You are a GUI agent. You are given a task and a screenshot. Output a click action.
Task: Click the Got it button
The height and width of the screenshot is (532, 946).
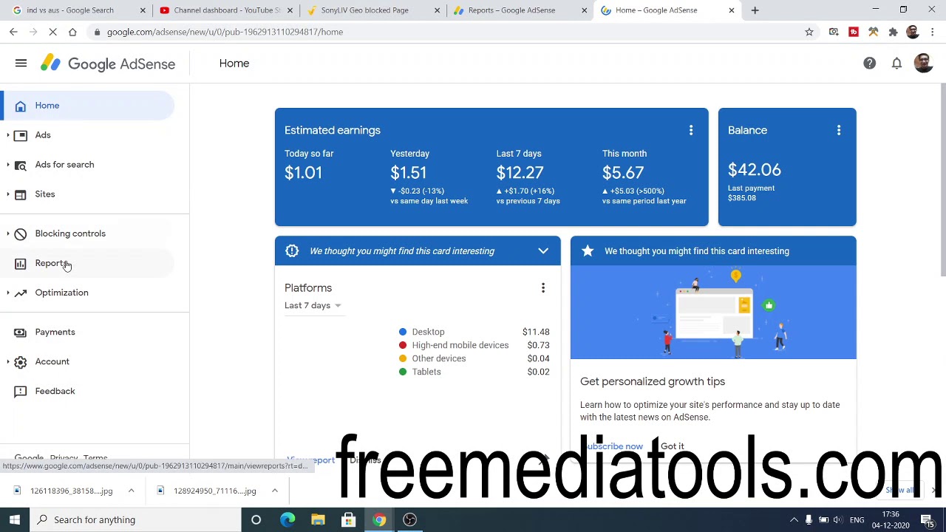click(672, 446)
